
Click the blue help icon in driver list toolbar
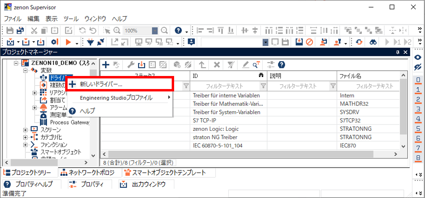click(282, 65)
